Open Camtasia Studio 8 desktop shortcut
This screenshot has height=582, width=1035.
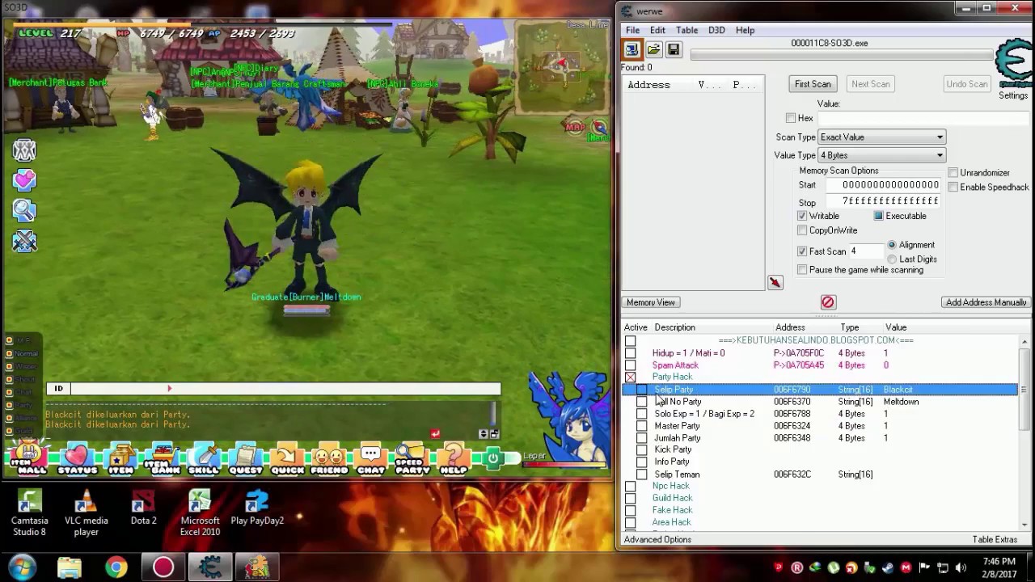[x=29, y=513]
